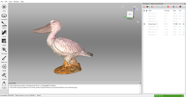Open the View menu
Viewport: 186px width, 97px height.
point(10,2)
